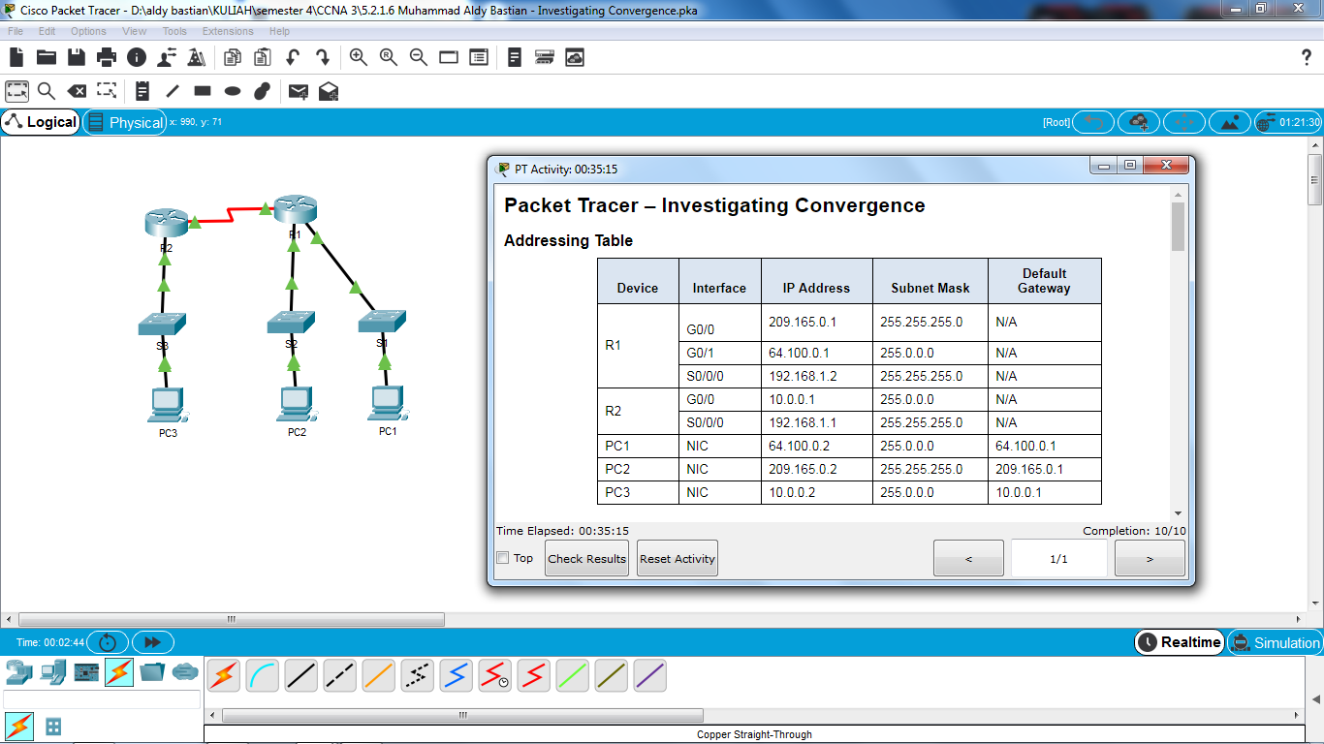Select the Add Simple PDU envelope tool

(298, 90)
